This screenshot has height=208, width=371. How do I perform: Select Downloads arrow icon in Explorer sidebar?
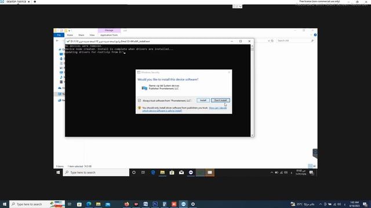pyautogui.click(x=61, y=59)
